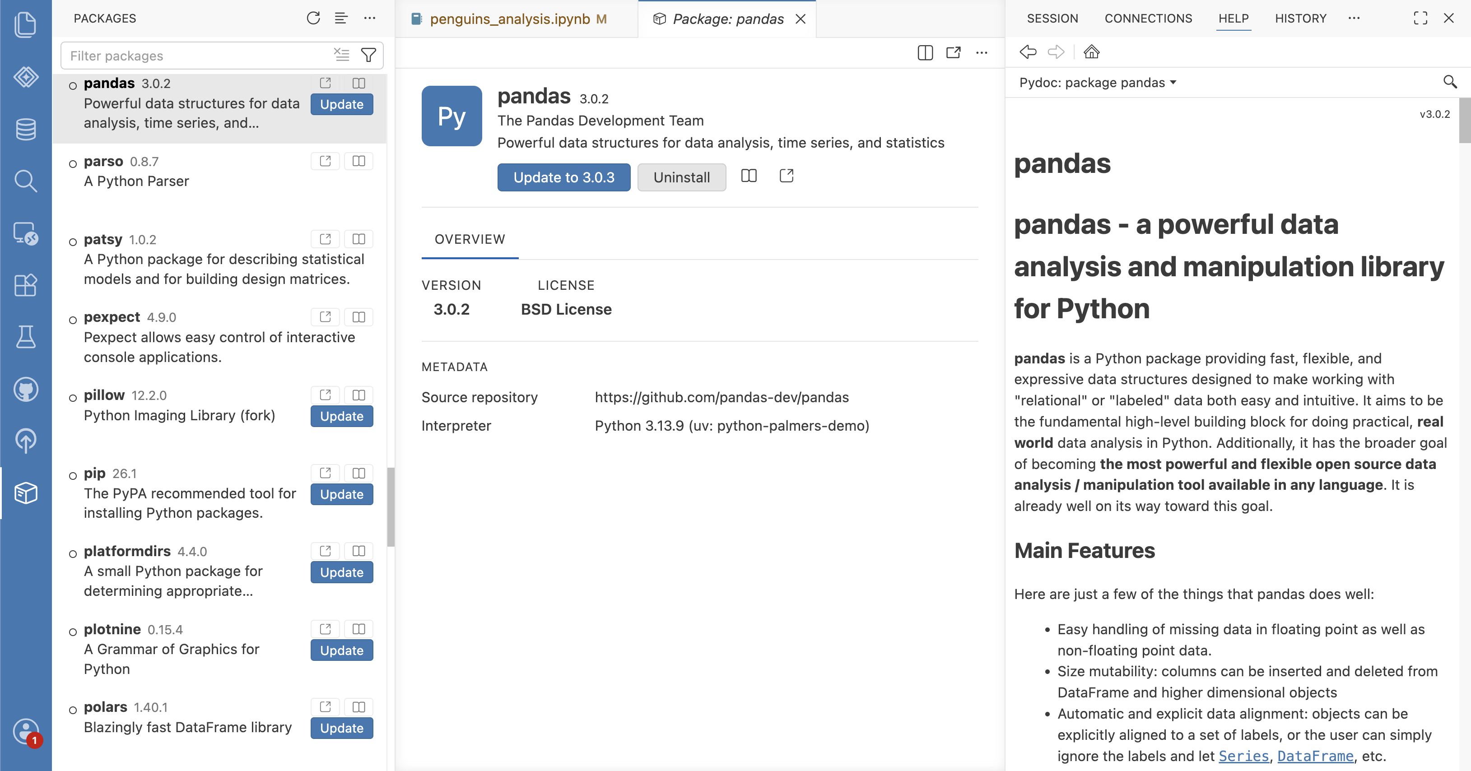Go forward in Help pane

[1056, 52]
